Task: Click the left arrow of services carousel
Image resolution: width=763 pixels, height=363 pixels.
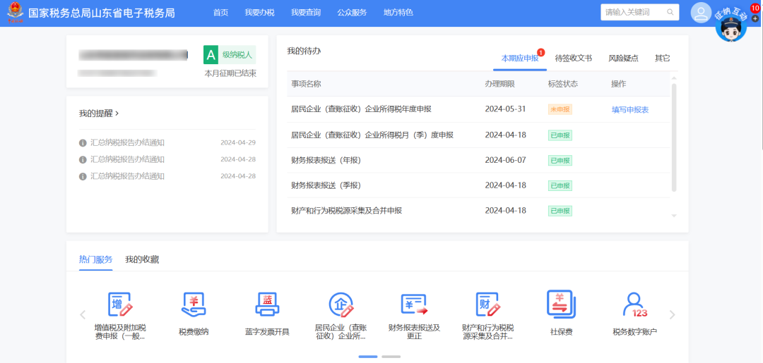Action: (x=83, y=314)
